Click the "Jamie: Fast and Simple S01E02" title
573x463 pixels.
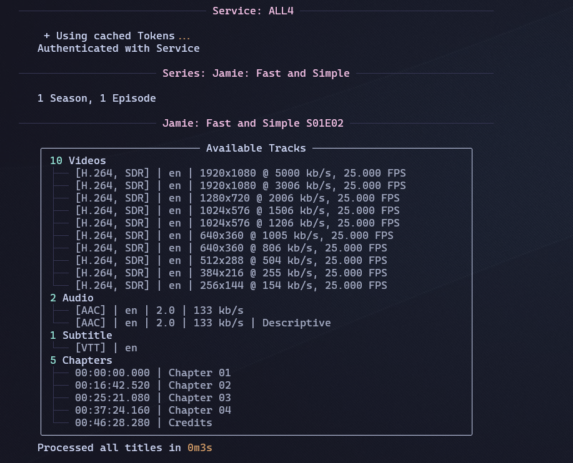point(253,123)
